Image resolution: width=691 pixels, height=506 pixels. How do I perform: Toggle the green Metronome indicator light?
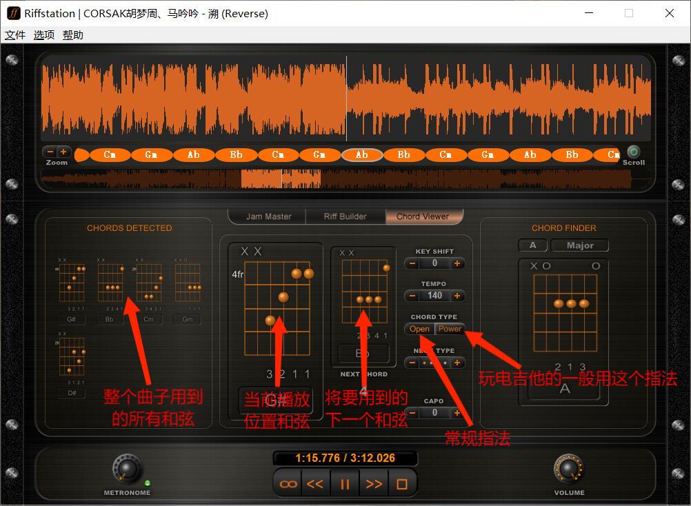click(147, 483)
